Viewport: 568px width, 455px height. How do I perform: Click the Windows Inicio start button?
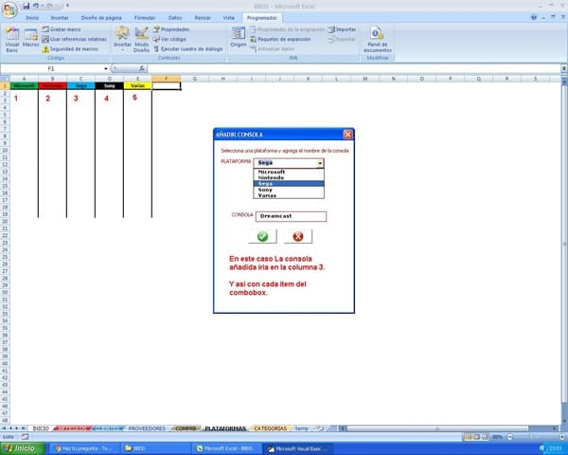click(x=23, y=448)
